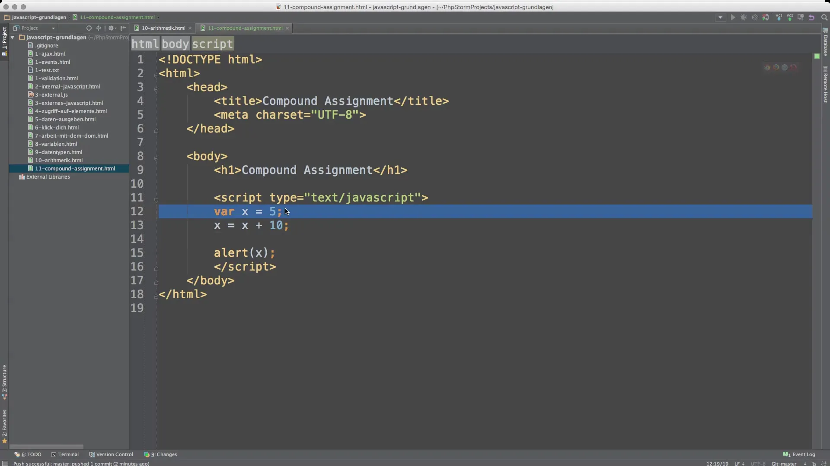The image size is (830, 466).
Task: Click the Run with Coverage icon
Action: [x=754, y=18]
